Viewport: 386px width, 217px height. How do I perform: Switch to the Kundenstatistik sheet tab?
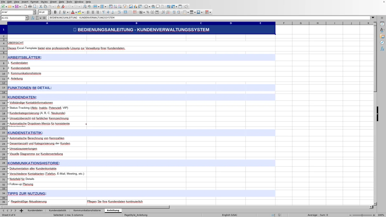(57, 210)
